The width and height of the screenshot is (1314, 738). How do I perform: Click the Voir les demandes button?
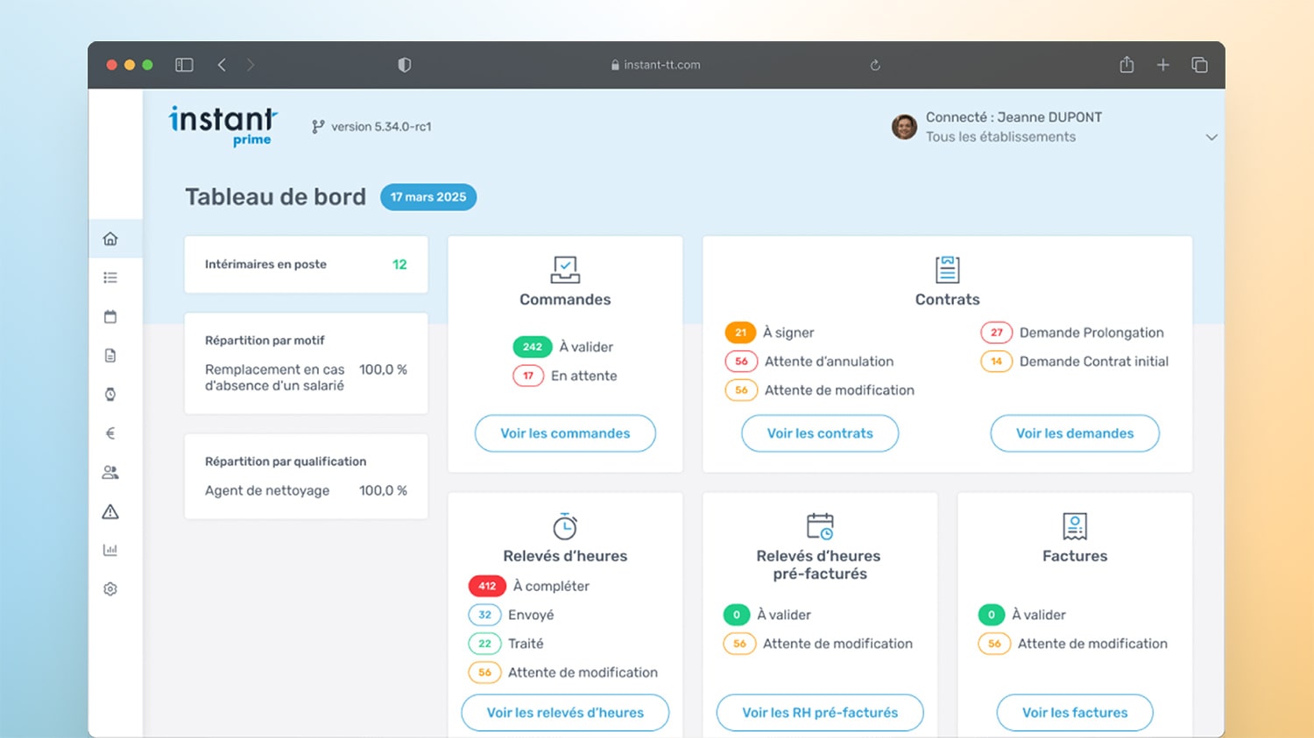point(1075,433)
